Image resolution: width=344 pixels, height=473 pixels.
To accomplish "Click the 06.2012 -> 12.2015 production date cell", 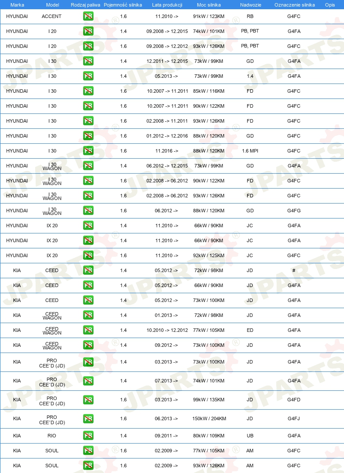I will (167, 166).
